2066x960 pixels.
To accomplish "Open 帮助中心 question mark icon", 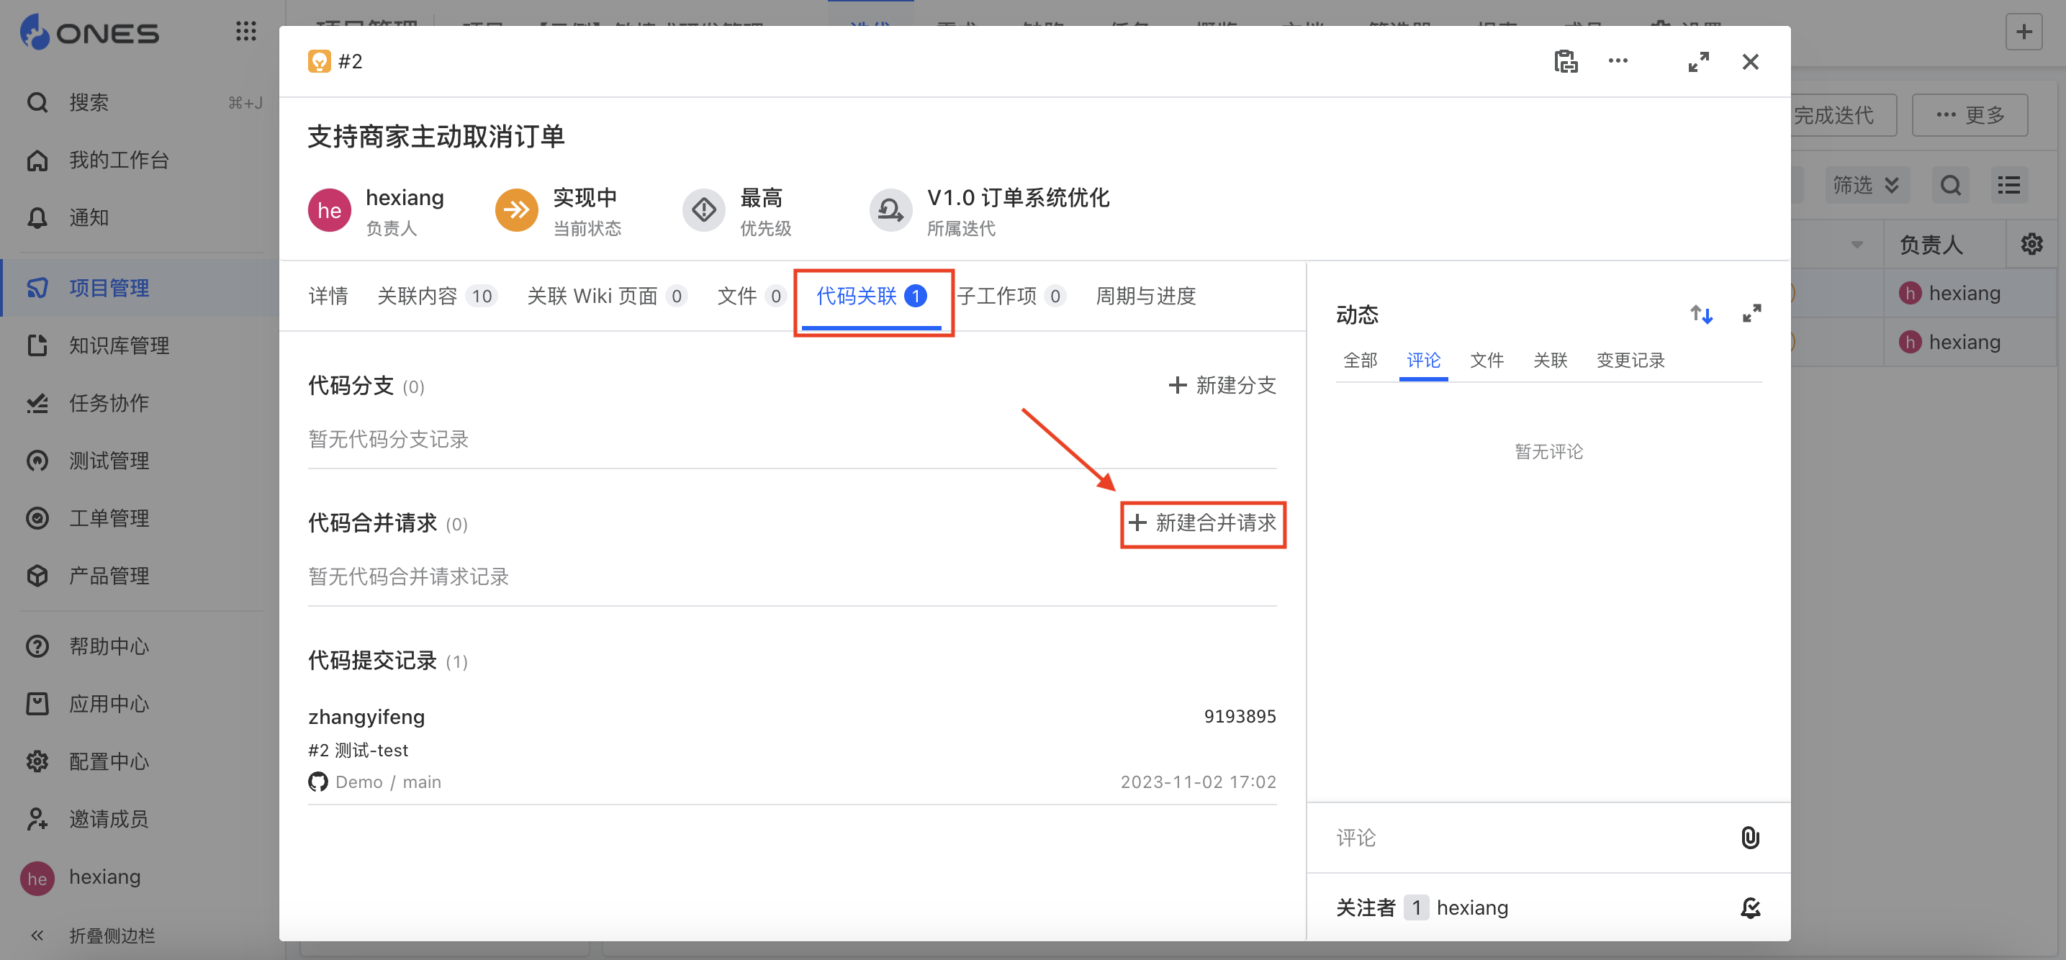I will pyautogui.click(x=37, y=646).
